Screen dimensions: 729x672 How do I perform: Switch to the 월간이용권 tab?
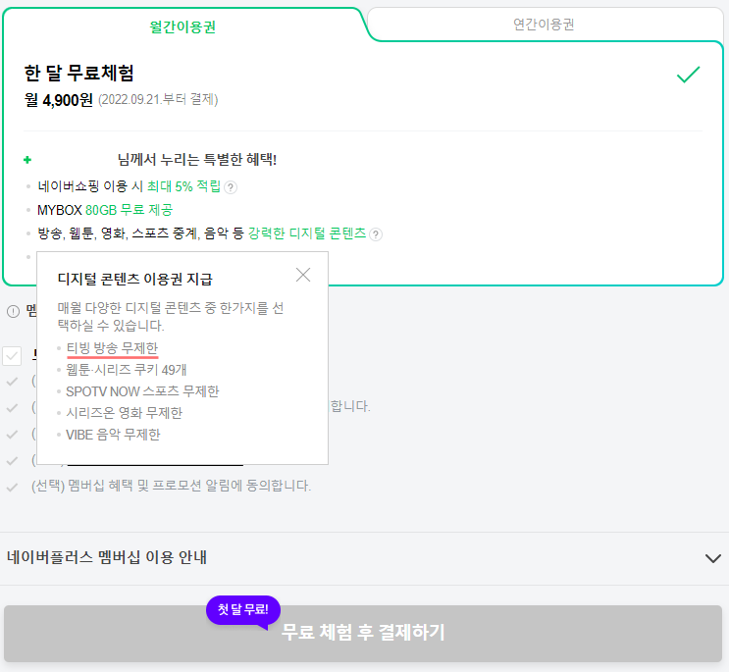(x=182, y=26)
